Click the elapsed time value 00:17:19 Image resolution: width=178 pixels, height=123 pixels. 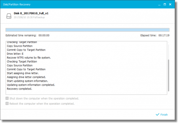[164, 36]
